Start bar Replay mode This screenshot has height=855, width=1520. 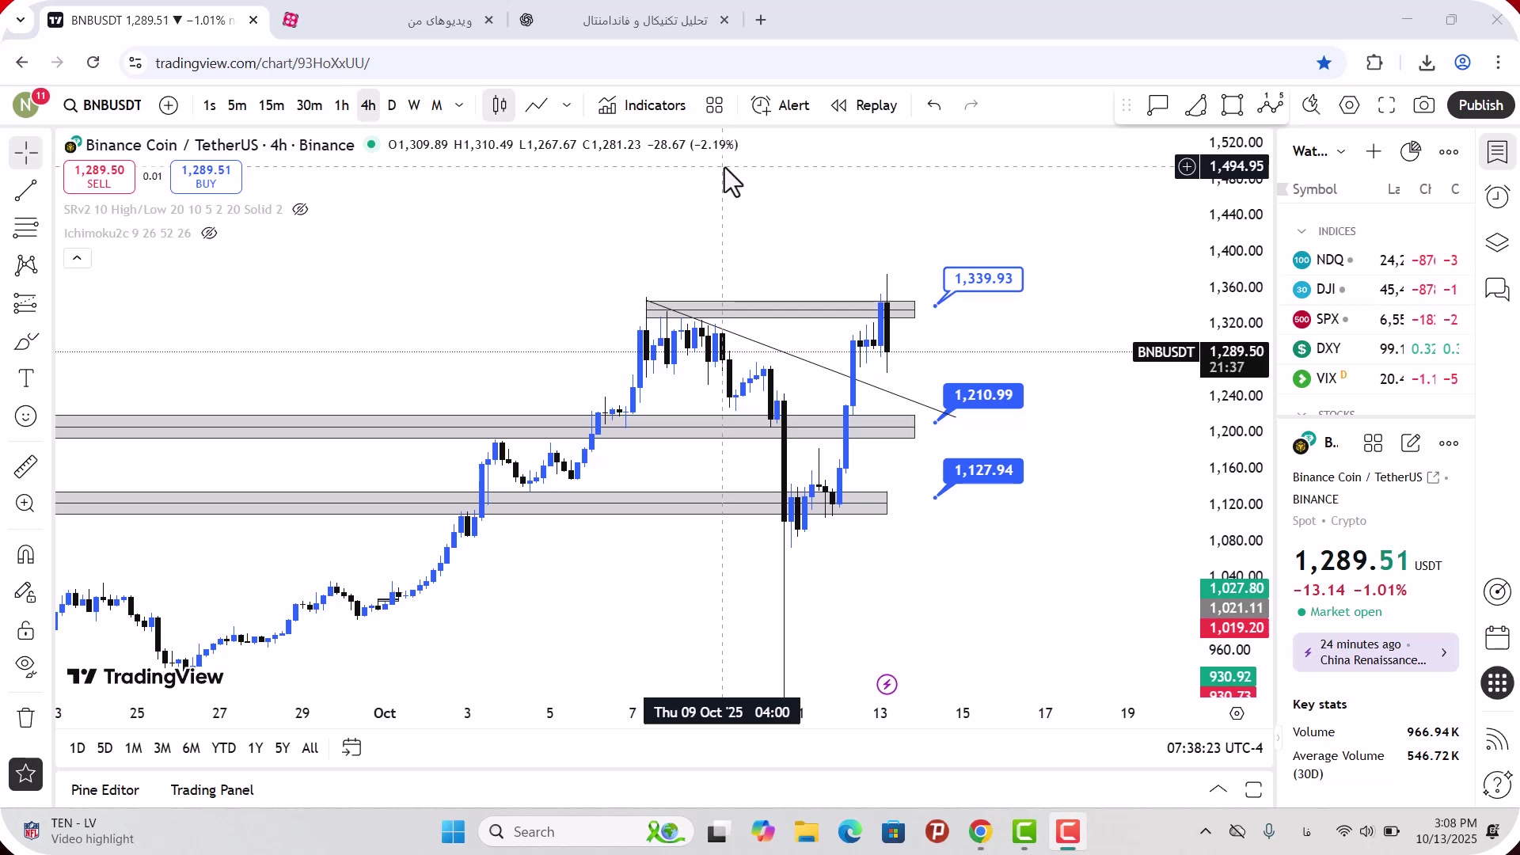click(x=864, y=105)
